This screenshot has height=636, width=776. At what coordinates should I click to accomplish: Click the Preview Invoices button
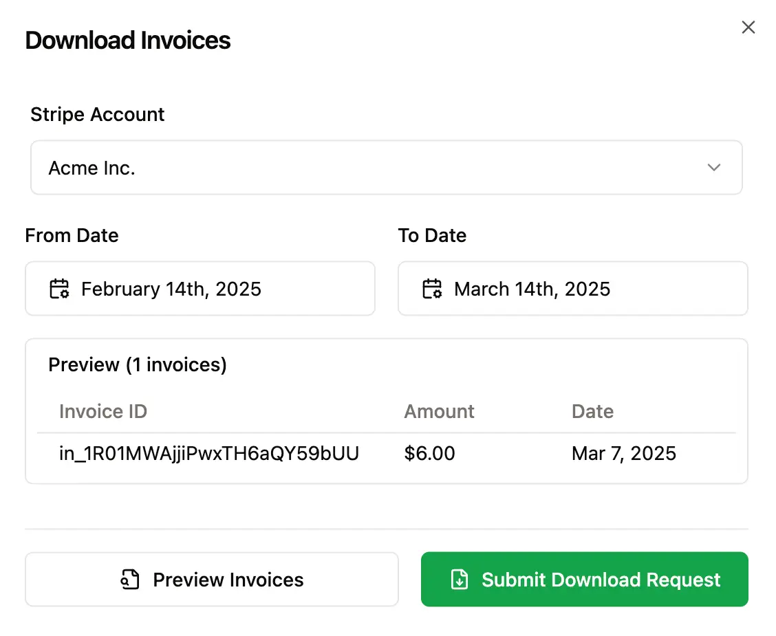(x=211, y=580)
